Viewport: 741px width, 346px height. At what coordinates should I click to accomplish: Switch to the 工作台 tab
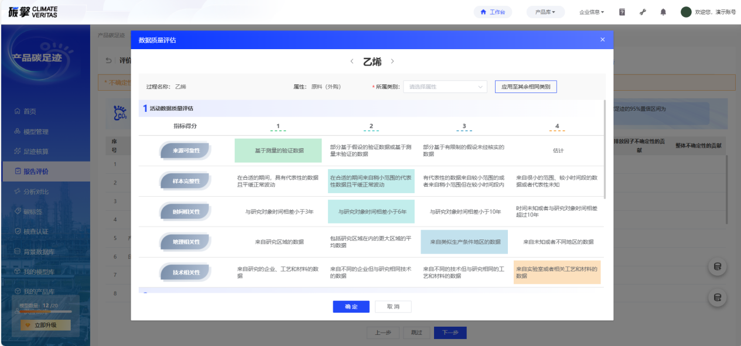[x=493, y=12]
